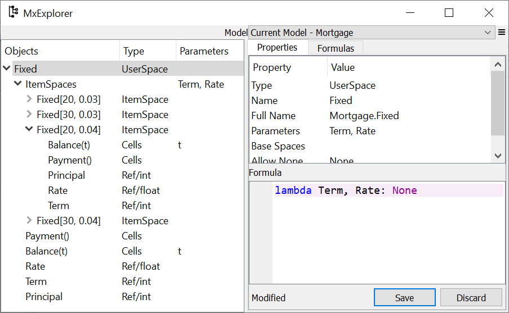Image resolution: width=509 pixels, height=313 pixels.
Task: Save the modified formula
Action: [x=404, y=298]
